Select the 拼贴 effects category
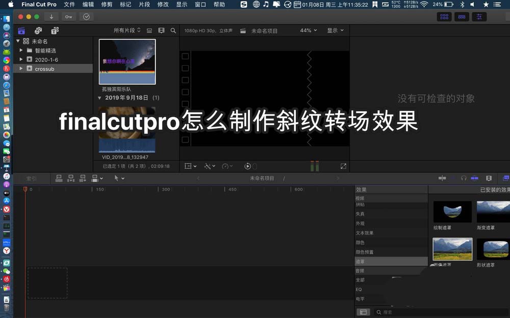This screenshot has height=318, width=510. click(360, 205)
